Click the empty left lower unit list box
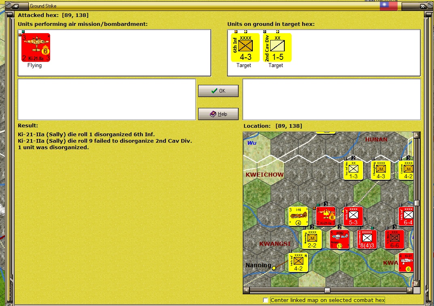 [106, 99]
